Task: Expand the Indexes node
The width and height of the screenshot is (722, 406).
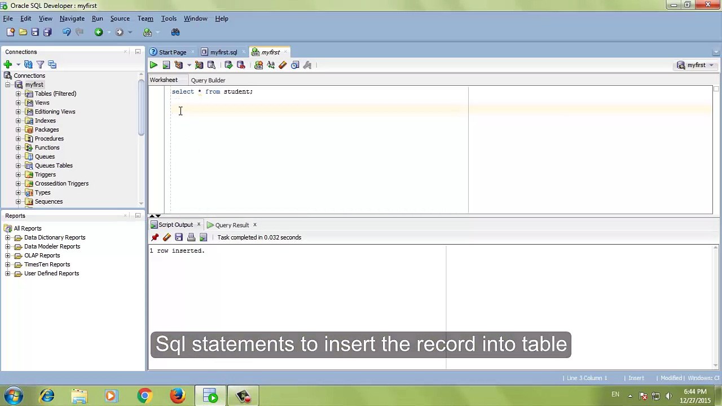Action: pos(18,121)
